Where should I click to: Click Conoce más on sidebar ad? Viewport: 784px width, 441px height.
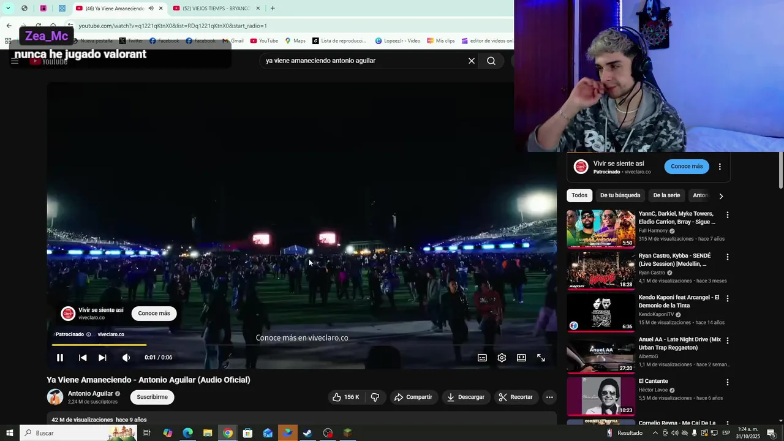click(x=687, y=167)
